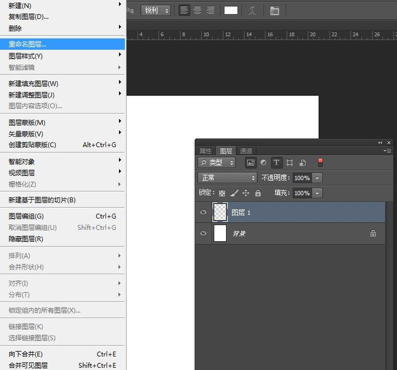Image resolution: width=397 pixels, height=370 pixels.
Task: Toggle the red layer filtering switch
Action: coord(320,162)
